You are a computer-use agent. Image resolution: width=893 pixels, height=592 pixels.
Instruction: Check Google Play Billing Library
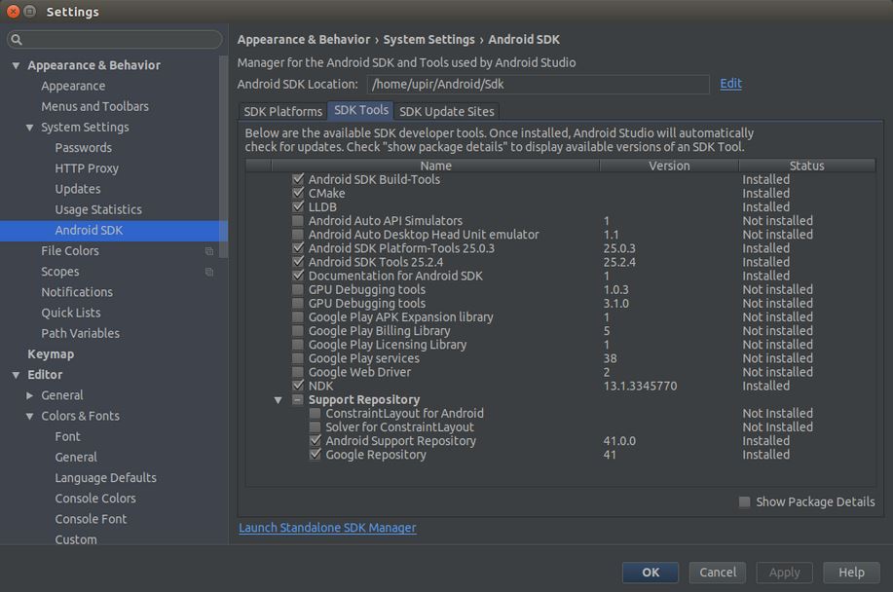(x=298, y=330)
